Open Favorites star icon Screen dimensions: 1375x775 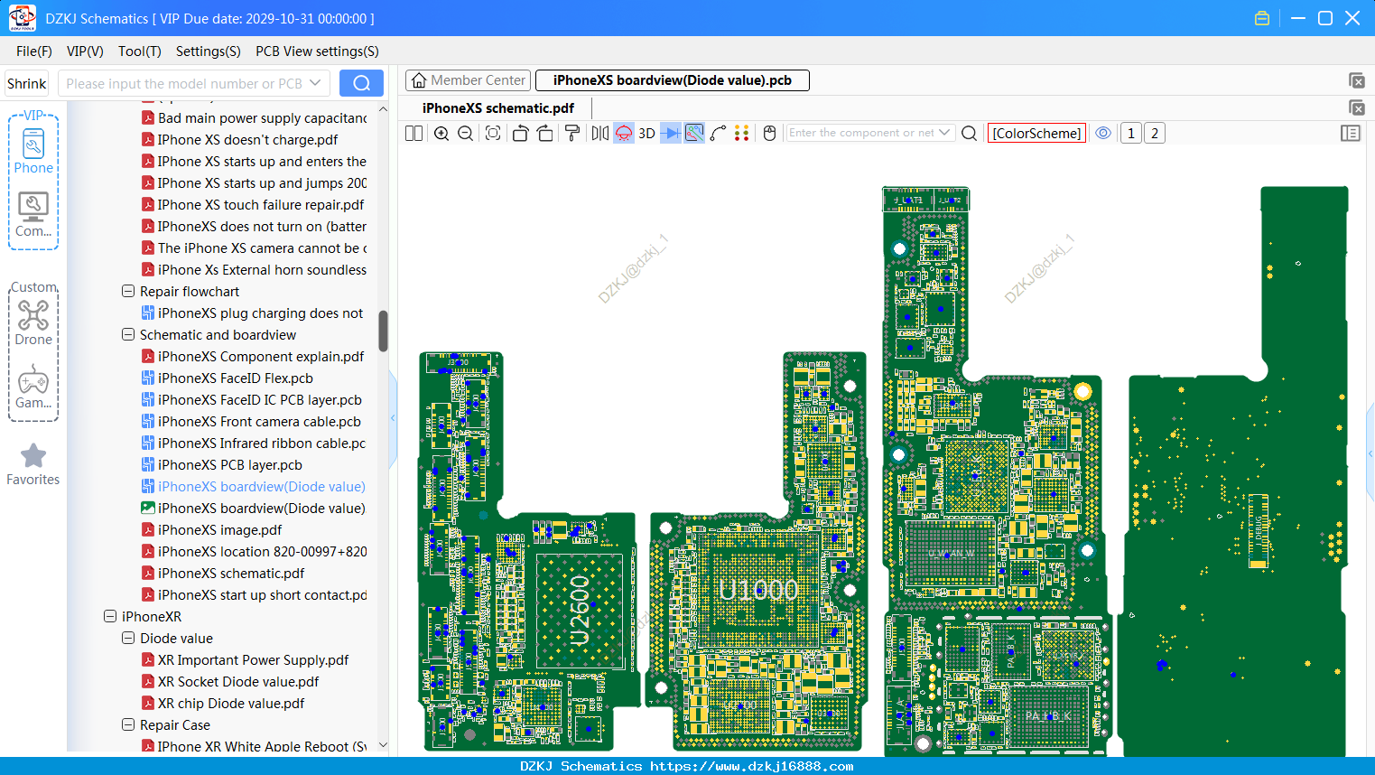(33, 464)
